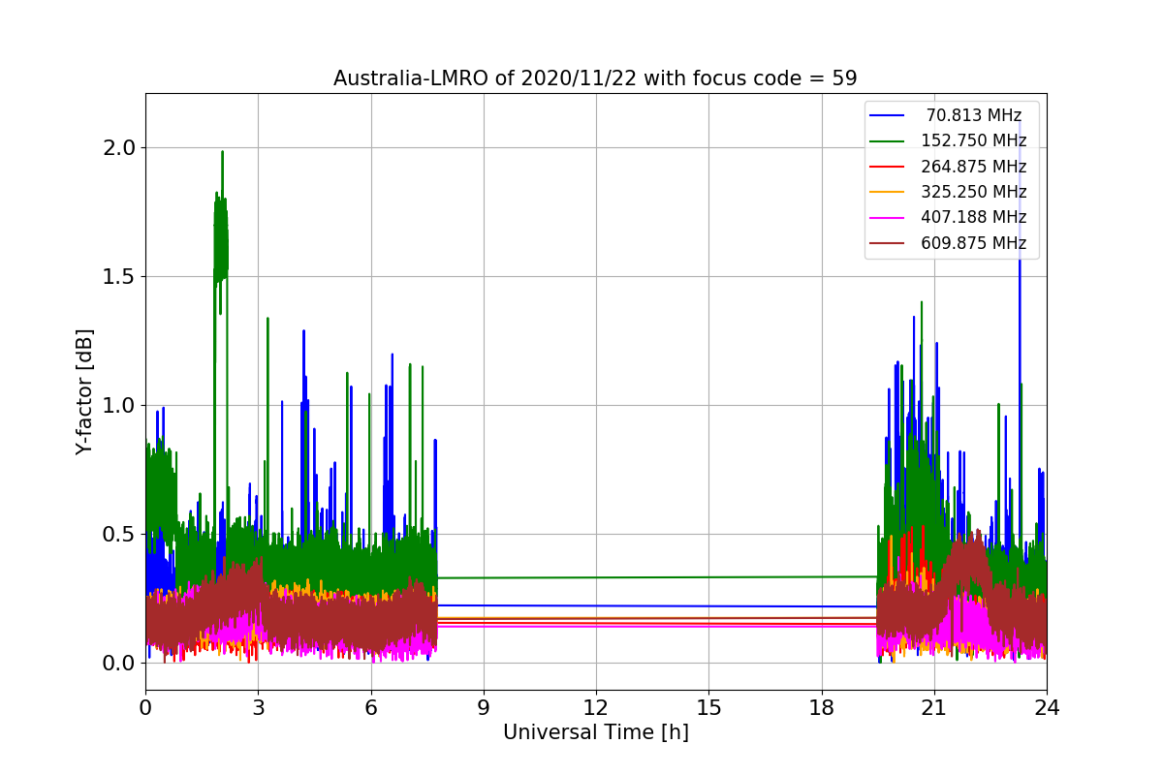Click the Universal Time [h] axis label

tap(595, 733)
